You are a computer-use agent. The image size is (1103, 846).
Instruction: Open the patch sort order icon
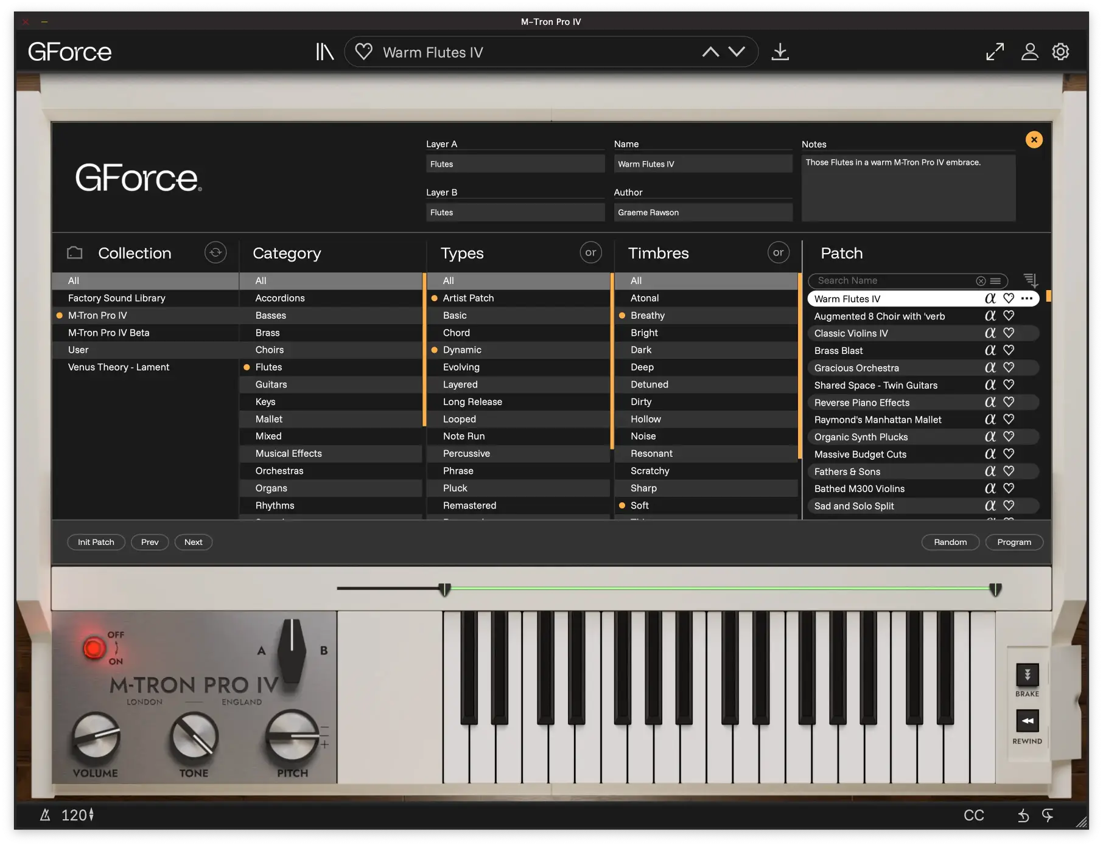pos(1031,280)
